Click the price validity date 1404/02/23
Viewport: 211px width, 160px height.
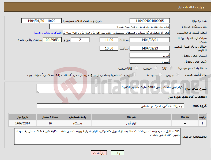point(149,48)
